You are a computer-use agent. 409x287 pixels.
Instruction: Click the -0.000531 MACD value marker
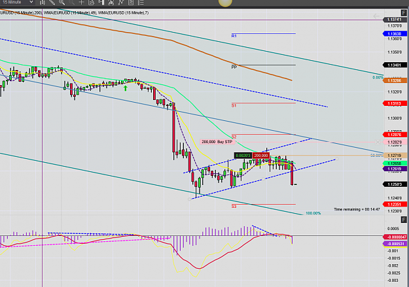[x=395, y=244]
